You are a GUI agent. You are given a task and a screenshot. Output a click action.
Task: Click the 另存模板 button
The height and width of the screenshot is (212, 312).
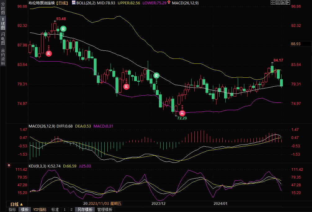[x=85, y=210]
